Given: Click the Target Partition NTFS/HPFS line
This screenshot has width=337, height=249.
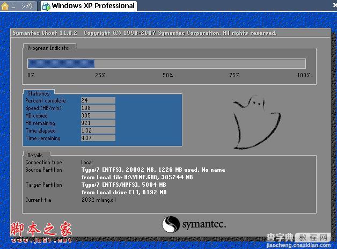Looking at the screenshot, I should [123, 185].
